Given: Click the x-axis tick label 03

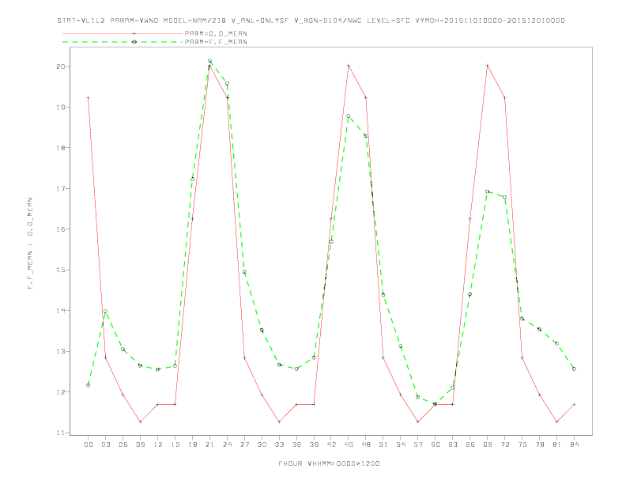Looking at the screenshot, I should [x=105, y=444].
